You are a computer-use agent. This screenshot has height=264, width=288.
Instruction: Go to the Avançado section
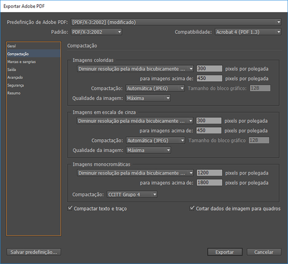click(x=15, y=77)
